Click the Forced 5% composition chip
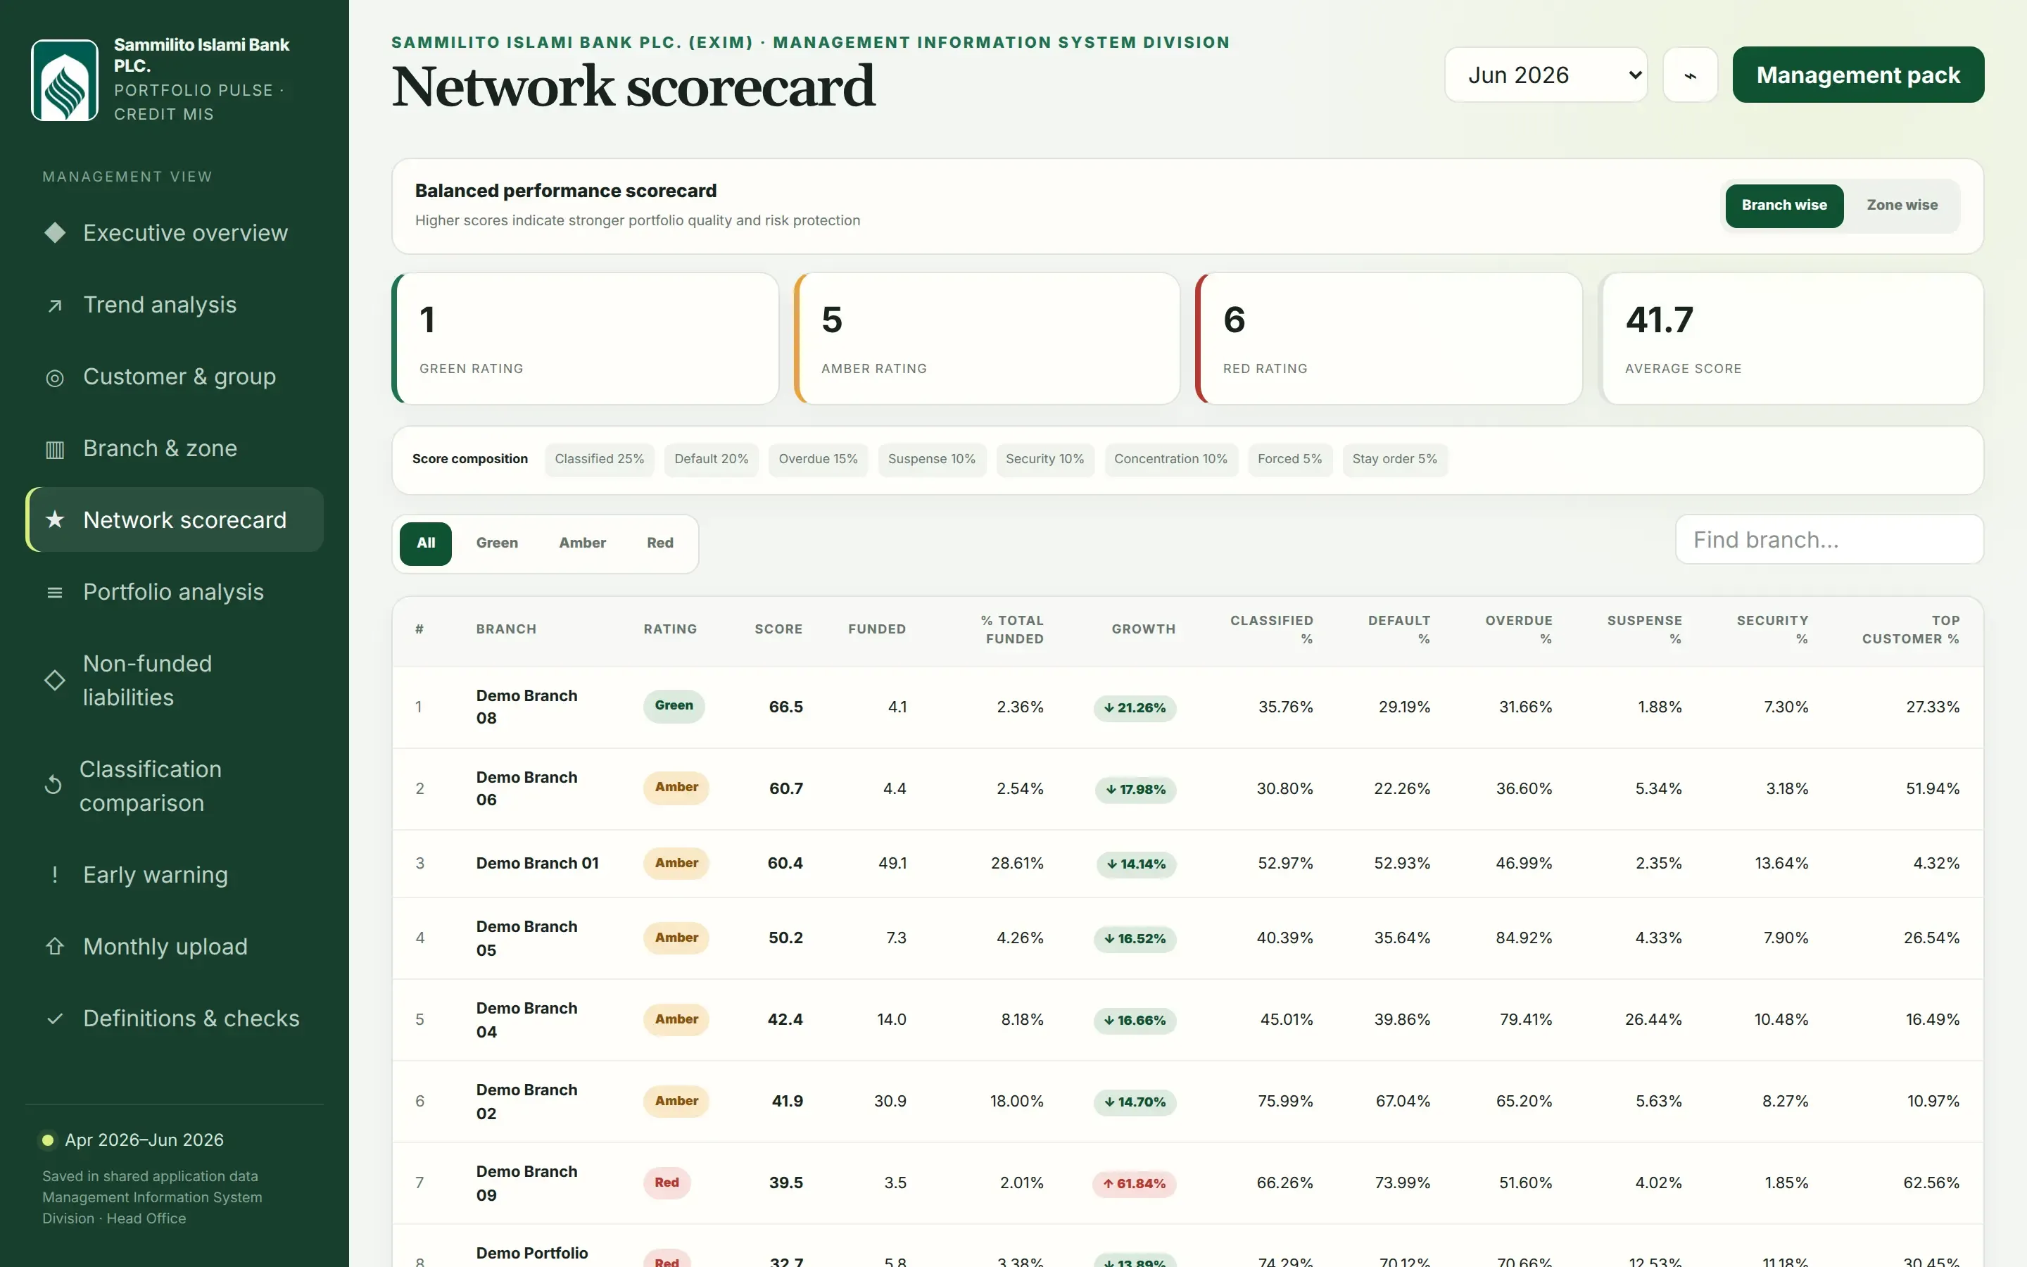This screenshot has height=1267, width=2027. 1290,459
